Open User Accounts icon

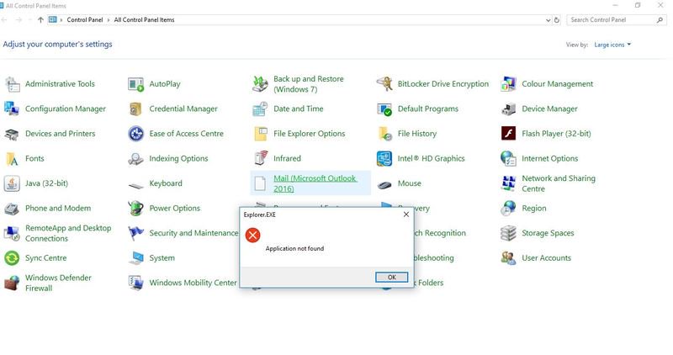(509, 258)
